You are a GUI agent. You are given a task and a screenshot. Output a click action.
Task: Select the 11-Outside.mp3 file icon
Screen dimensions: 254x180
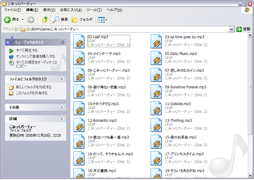pyautogui.click(x=156, y=108)
